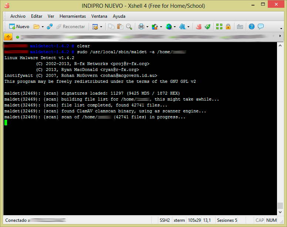Click the keyboard key-mapping icon
287x227 pixels.
pos(240,27)
